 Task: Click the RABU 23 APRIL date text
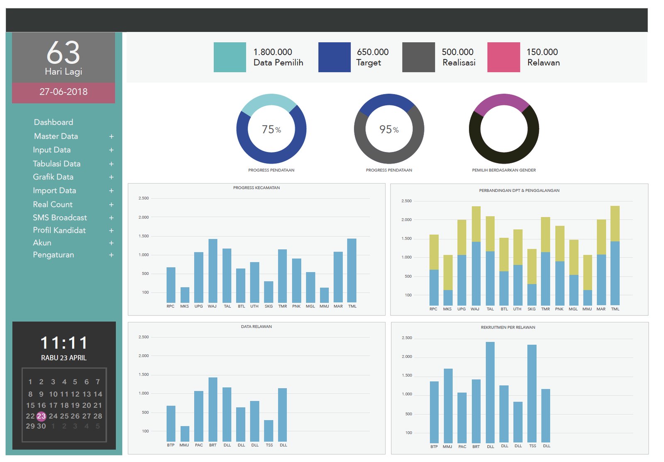coord(64,358)
